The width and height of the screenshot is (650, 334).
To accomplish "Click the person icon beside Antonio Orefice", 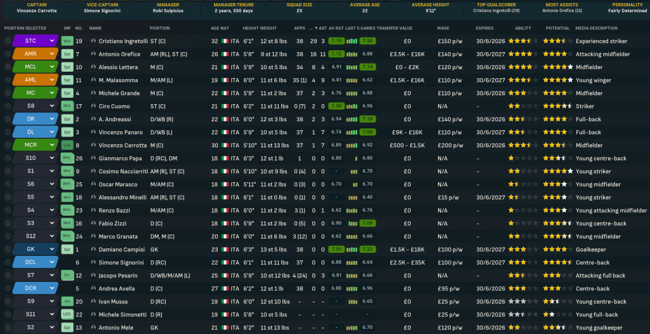I will pos(93,54).
